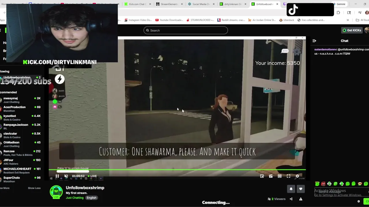Viewport: 369px width, 207px height.
Task: Toggle stream notifications with the bell button
Action: pos(291,189)
